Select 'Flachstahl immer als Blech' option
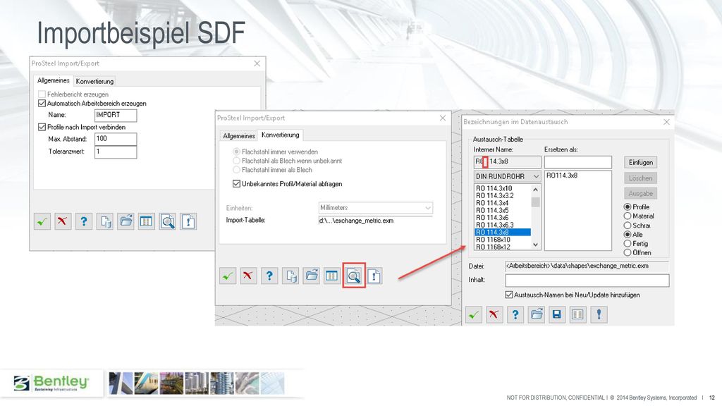Image resolution: width=722 pixels, height=406 pixels. click(237, 170)
